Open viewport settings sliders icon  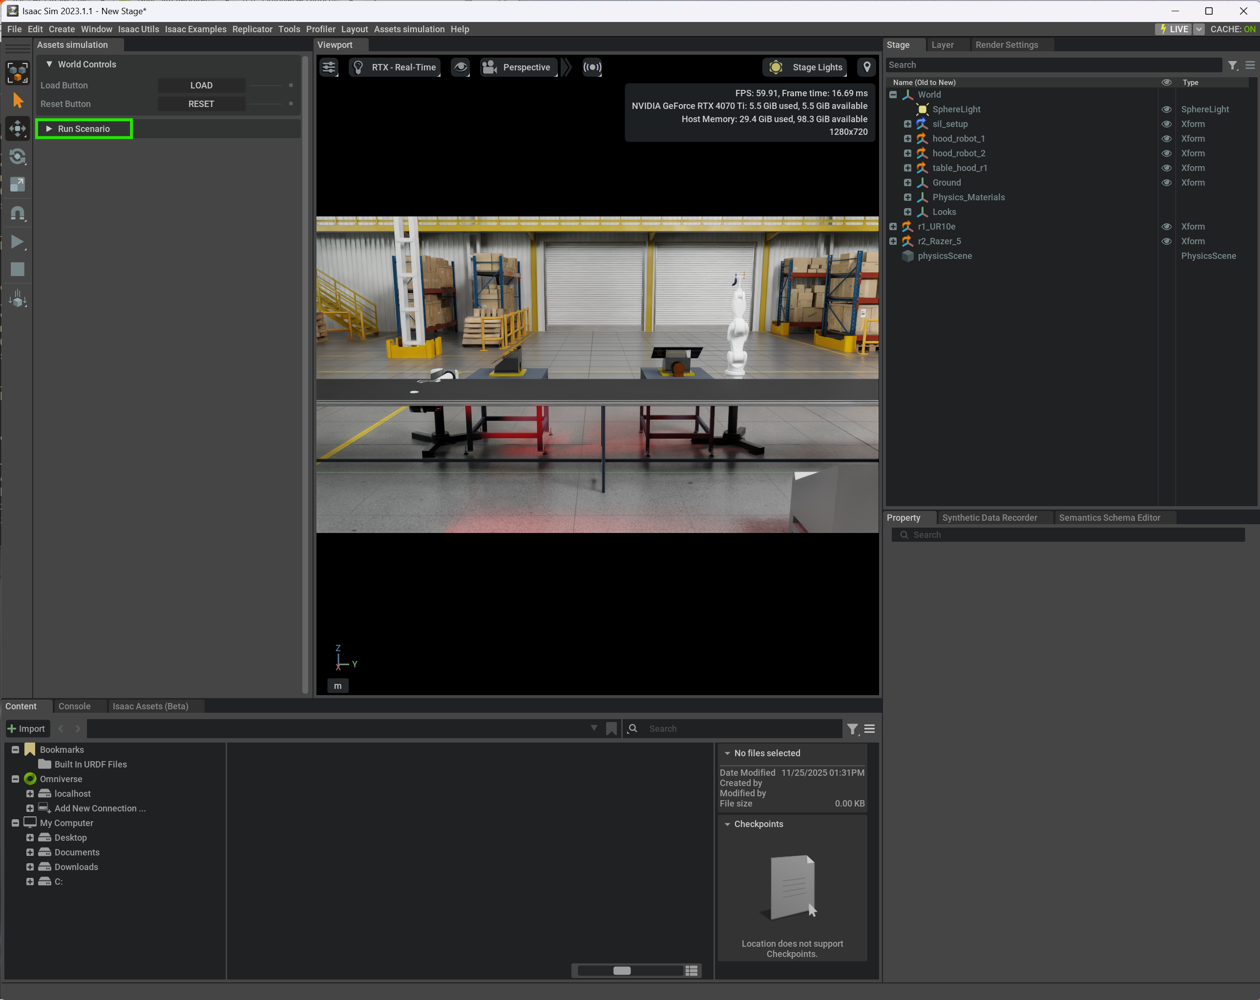coord(329,67)
